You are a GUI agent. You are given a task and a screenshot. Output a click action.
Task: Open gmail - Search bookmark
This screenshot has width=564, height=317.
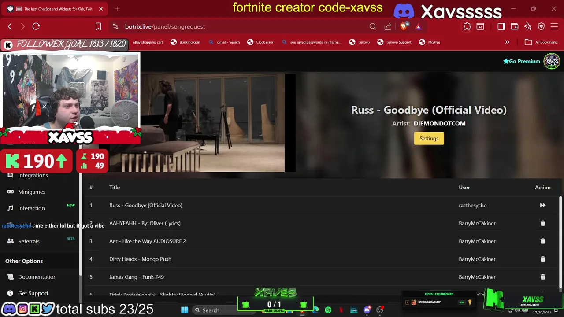coord(224,42)
